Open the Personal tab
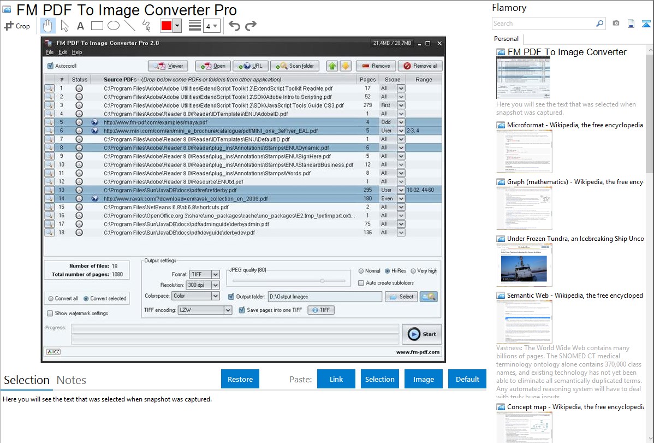654x443 pixels. tap(507, 39)
